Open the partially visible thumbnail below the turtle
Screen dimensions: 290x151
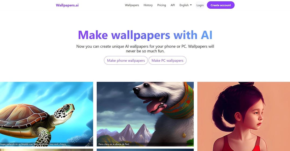(x=46, y=150)
